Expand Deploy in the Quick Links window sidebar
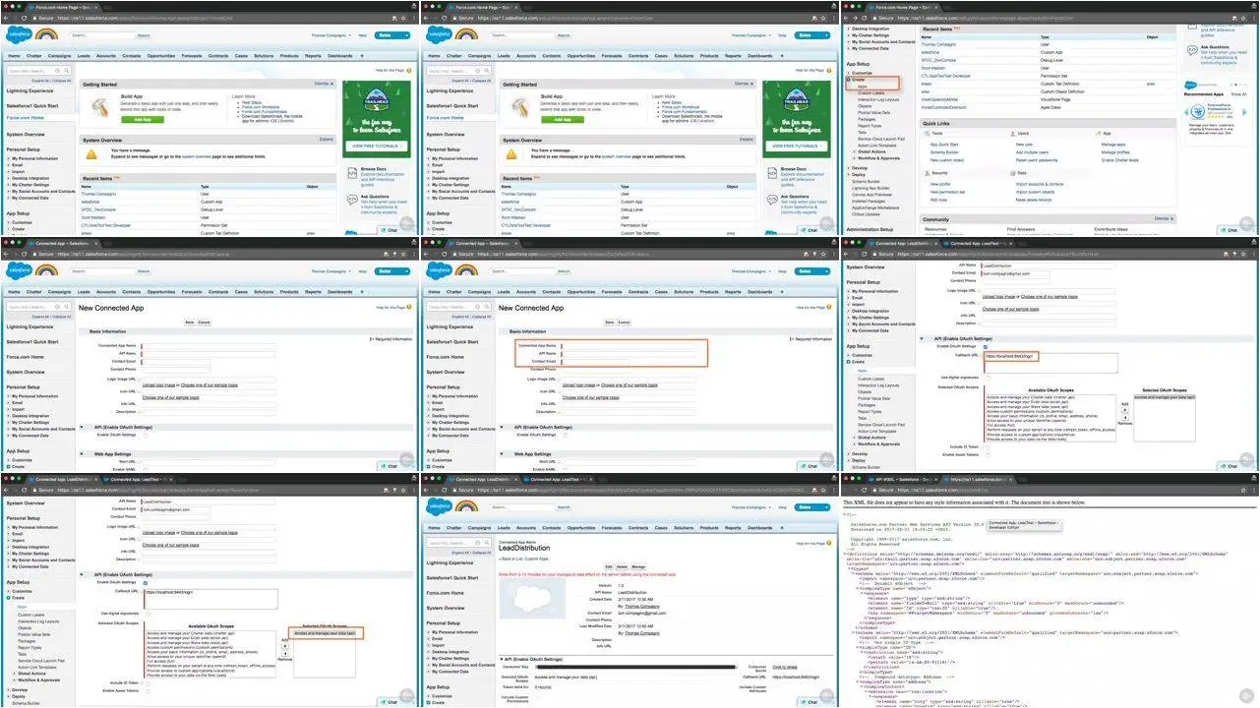This screenshot has height=708, width=1260. click(x=850, y=174)
